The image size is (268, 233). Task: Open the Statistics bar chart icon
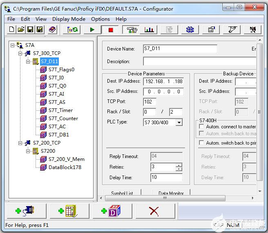[x=149, y=30]
